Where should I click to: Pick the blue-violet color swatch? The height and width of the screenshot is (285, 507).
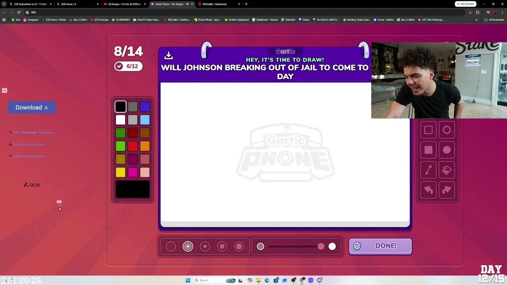click(145, 106)
